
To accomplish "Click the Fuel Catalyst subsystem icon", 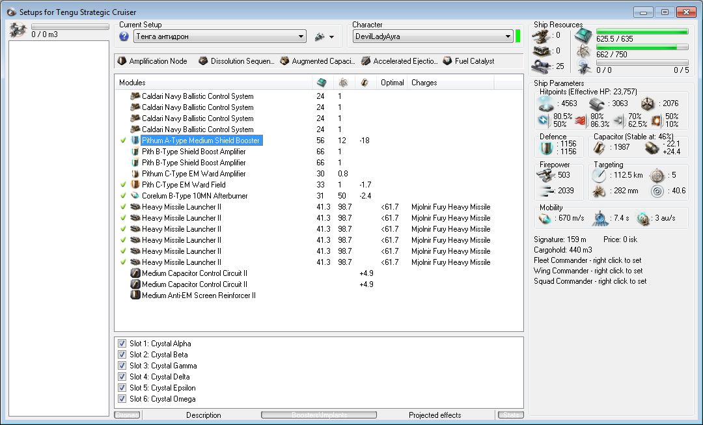I will click(x=447, y=61).
